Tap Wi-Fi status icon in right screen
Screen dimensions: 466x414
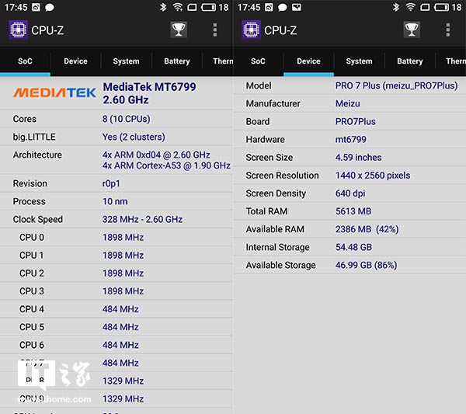click(x=411, y=7)
